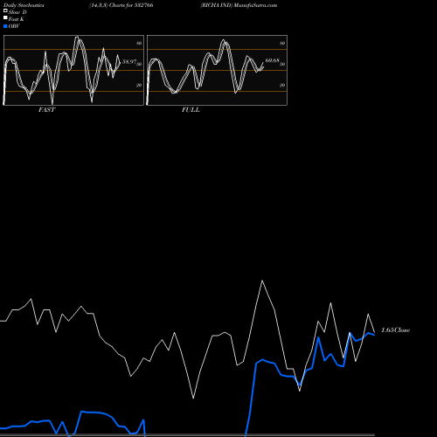Click the 50 level label in FAST chart
The image size is (437, 437).
[x=139, y=64]
